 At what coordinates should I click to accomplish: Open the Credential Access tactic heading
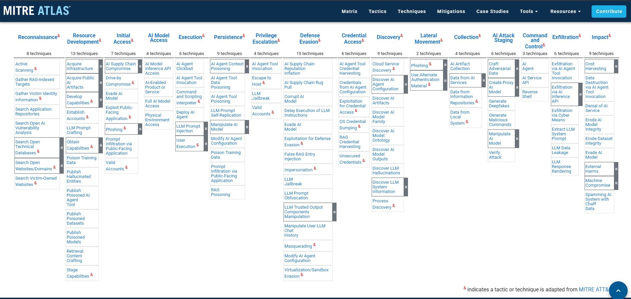click(354, 39)
